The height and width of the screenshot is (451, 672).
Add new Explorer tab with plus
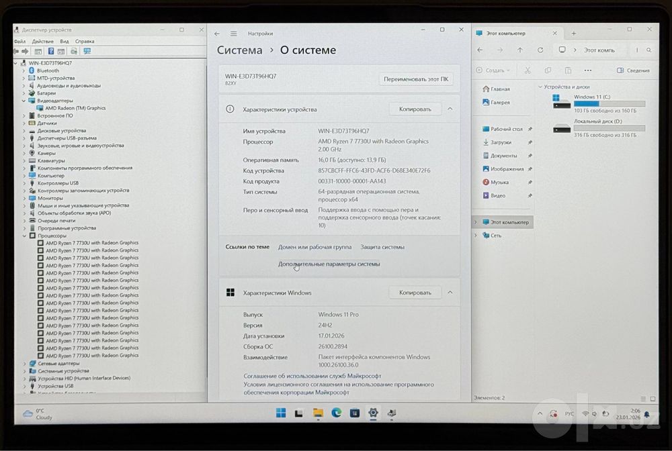point(573,34)
